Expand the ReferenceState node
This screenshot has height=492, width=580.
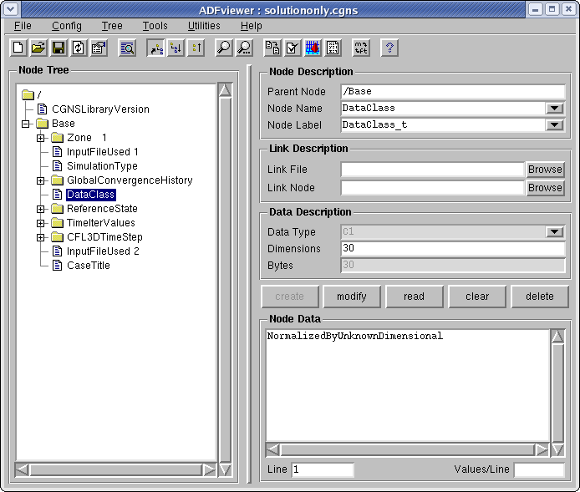tap(41, 209)
